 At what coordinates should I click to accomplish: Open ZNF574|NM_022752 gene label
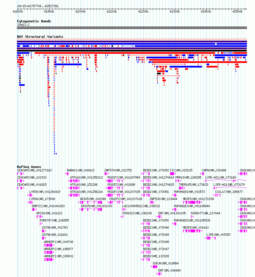point(118,170)
